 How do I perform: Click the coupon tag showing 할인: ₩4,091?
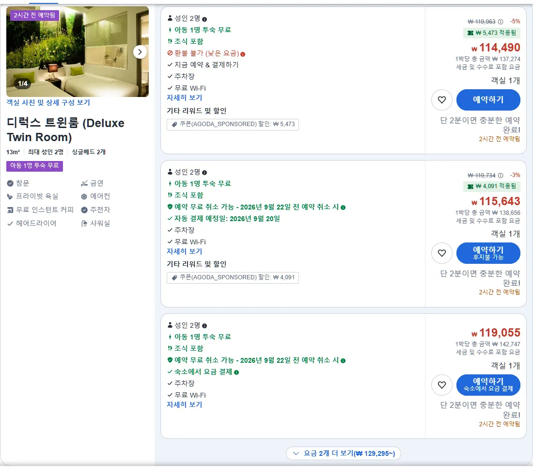[233, 277]
